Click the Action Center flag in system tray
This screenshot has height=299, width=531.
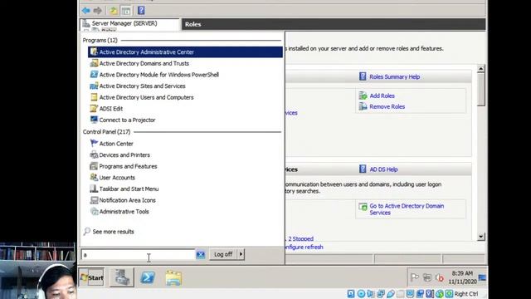415,277
